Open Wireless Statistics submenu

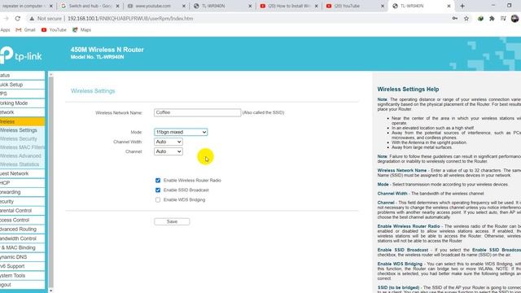(x=20, y=164)
